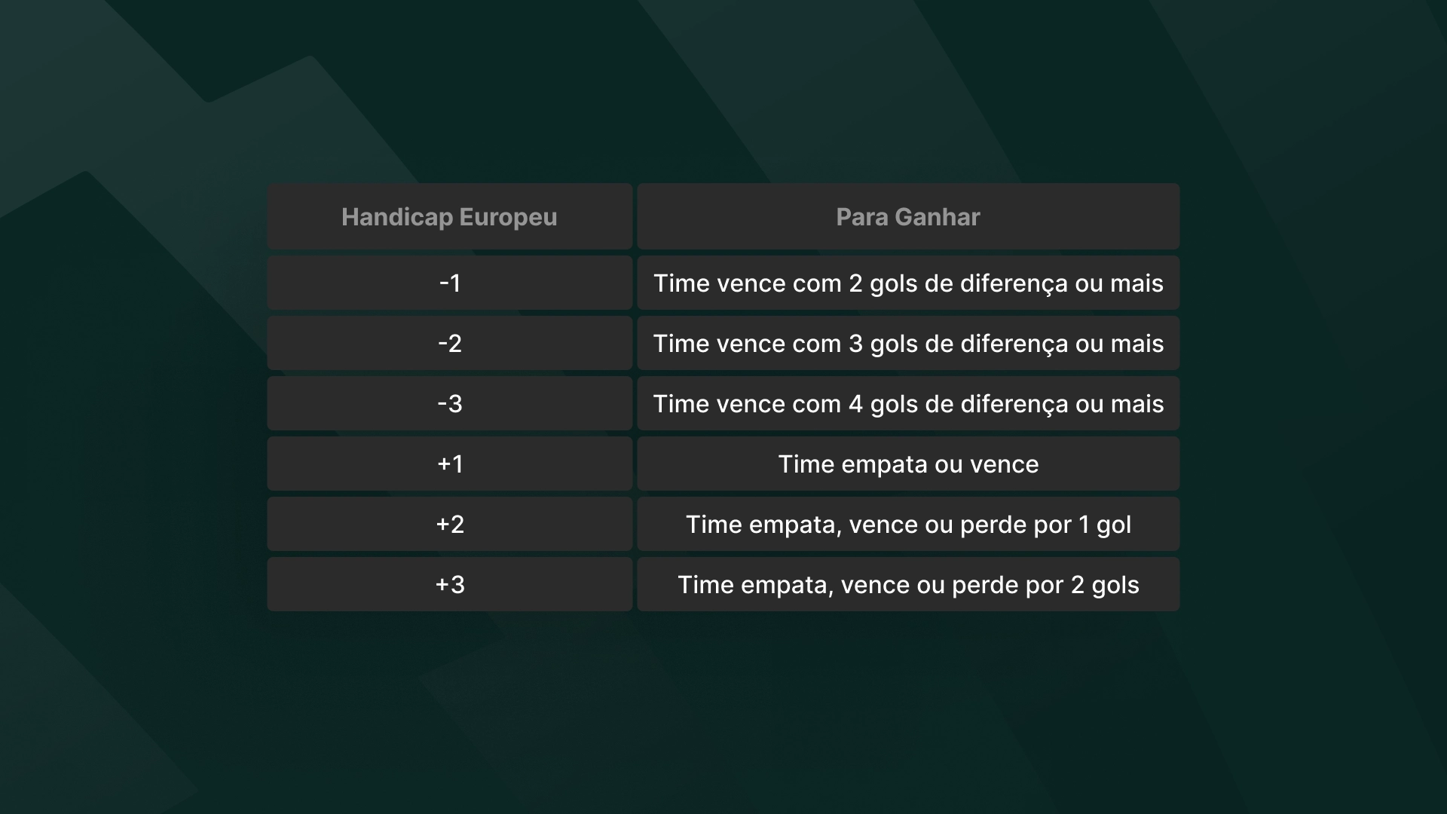The image size is (1447, 814).
Task: Click the '3 gols de diferença ou mais' cell
Action: tap(907, 344)
